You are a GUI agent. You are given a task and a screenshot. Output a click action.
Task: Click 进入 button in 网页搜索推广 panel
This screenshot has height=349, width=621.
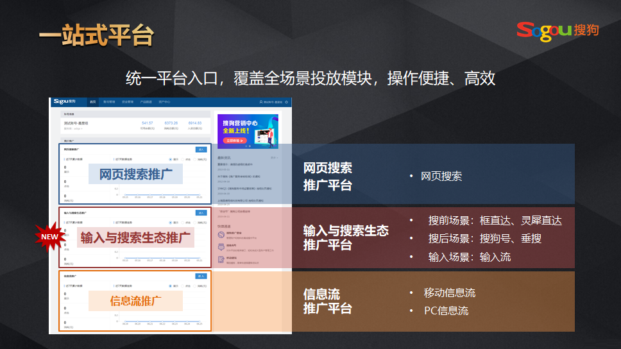pyautogui.click(x=201, y=149)
